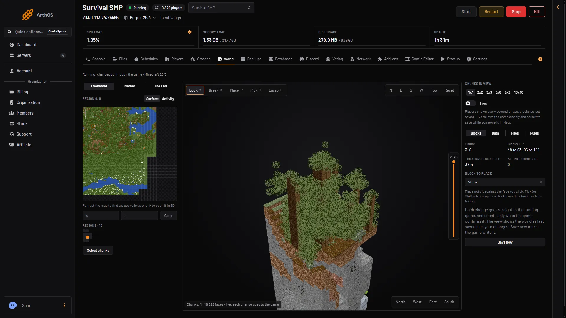This screenshot has height=318, width=566.
Task: Click the overworld region map thumbnail
Action: point(130,154)
